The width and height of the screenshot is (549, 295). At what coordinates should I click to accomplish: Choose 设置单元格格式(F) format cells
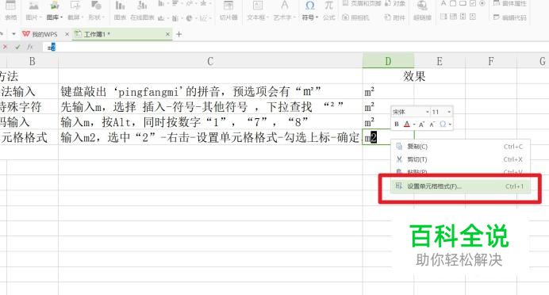tap(460, 186)
